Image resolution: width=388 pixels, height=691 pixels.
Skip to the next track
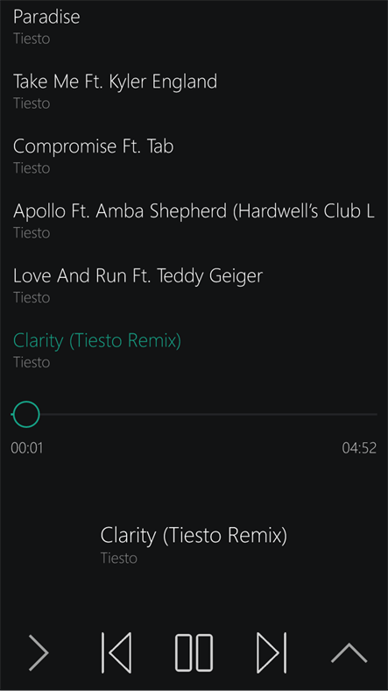tap(272, 652)
